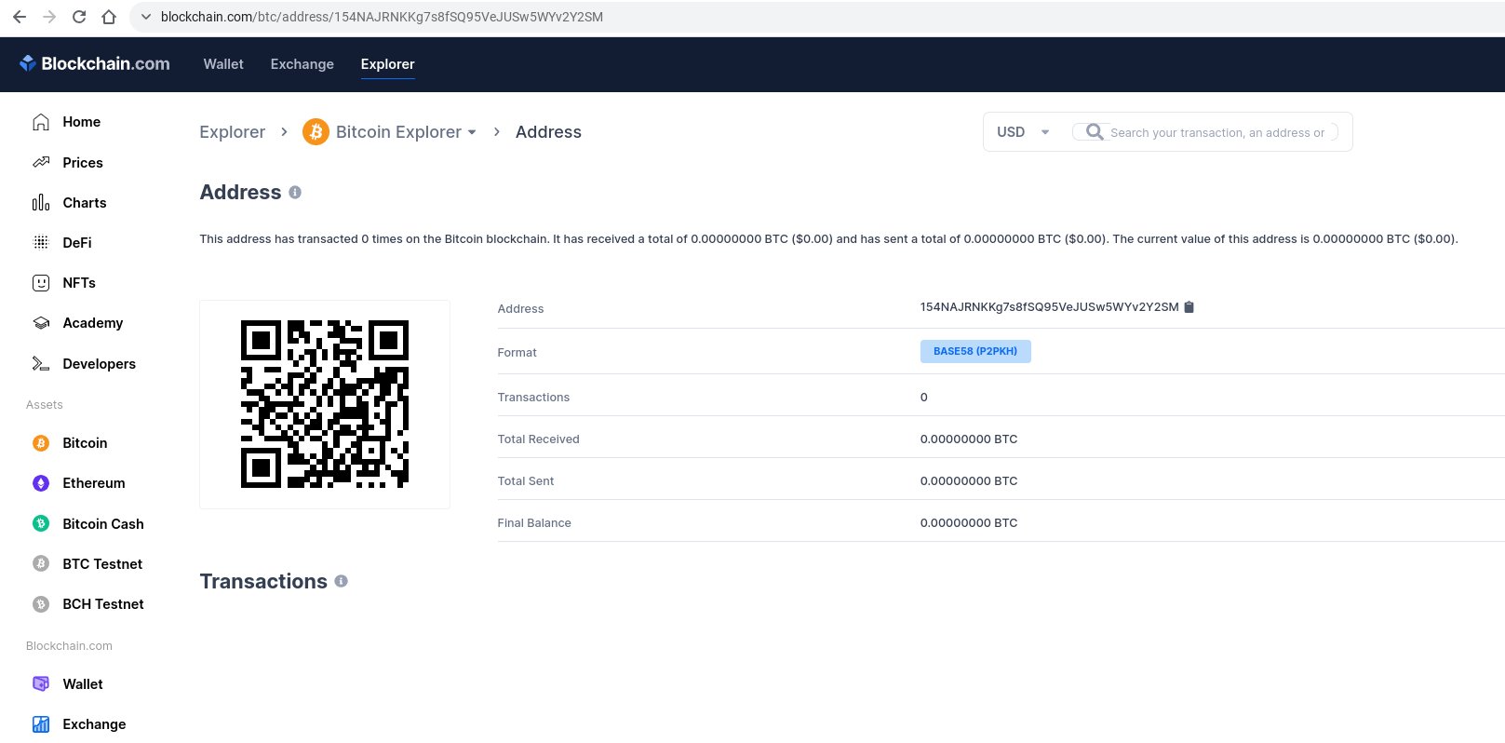
Task: Click the search magnifier icon
Action: point(1095,132)
